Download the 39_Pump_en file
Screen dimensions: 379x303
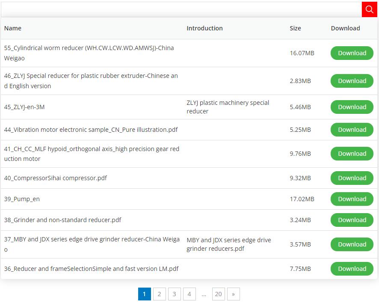pos(352,199)
